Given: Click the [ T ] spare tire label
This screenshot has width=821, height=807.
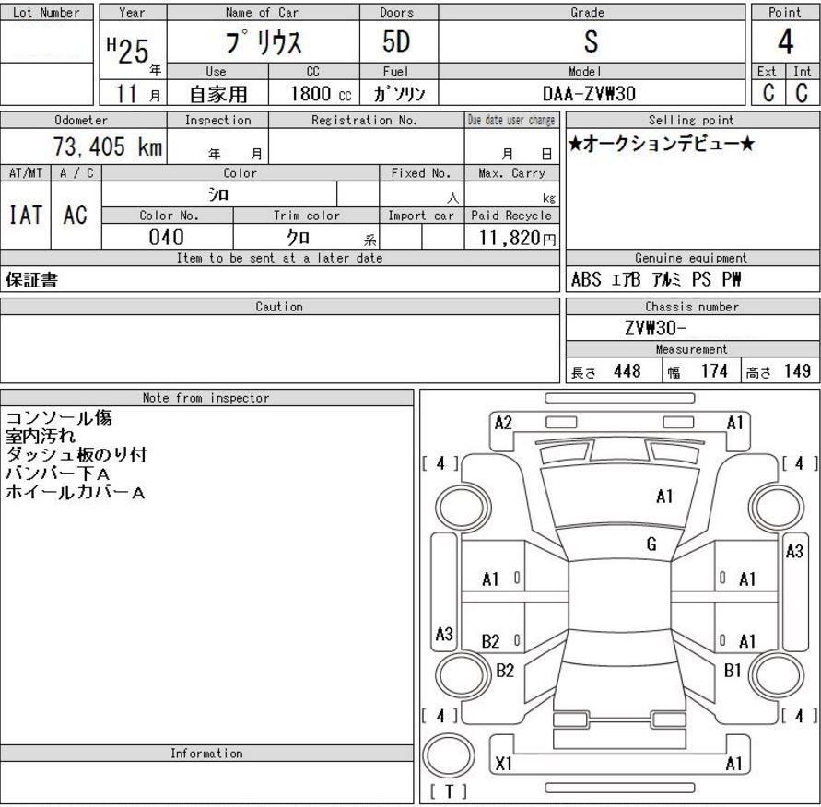Looking at the screenshot, I should coord(448,791).
